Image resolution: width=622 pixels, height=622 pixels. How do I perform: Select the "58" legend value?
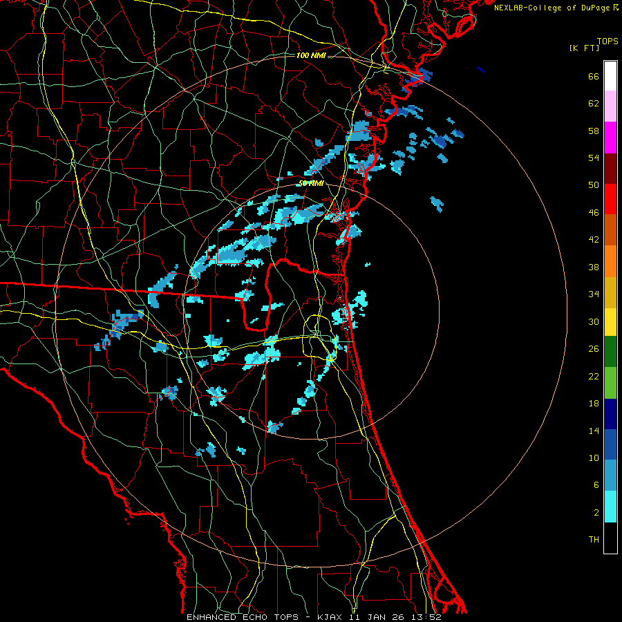(x=594, y=131)
